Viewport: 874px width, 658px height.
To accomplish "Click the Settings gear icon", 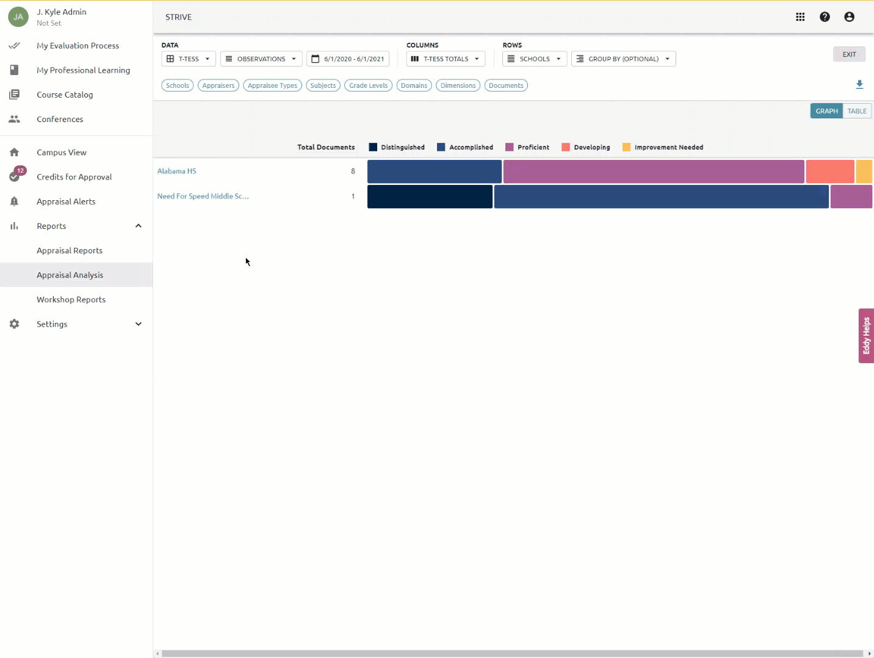I will point(14,324).
